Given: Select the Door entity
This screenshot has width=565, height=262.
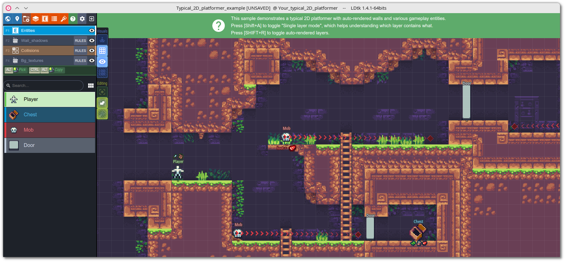Looking at the screenshot, I should [50, 145].
